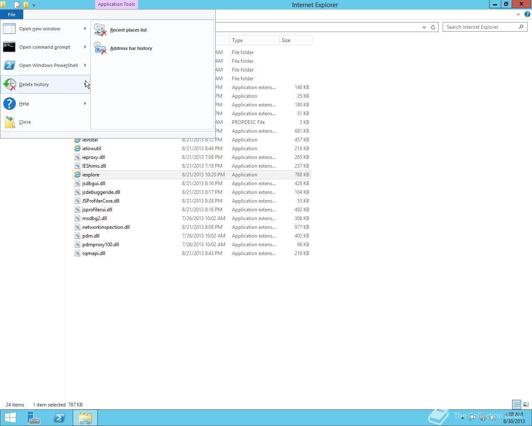Expand the Help submenu arrow

85,104
